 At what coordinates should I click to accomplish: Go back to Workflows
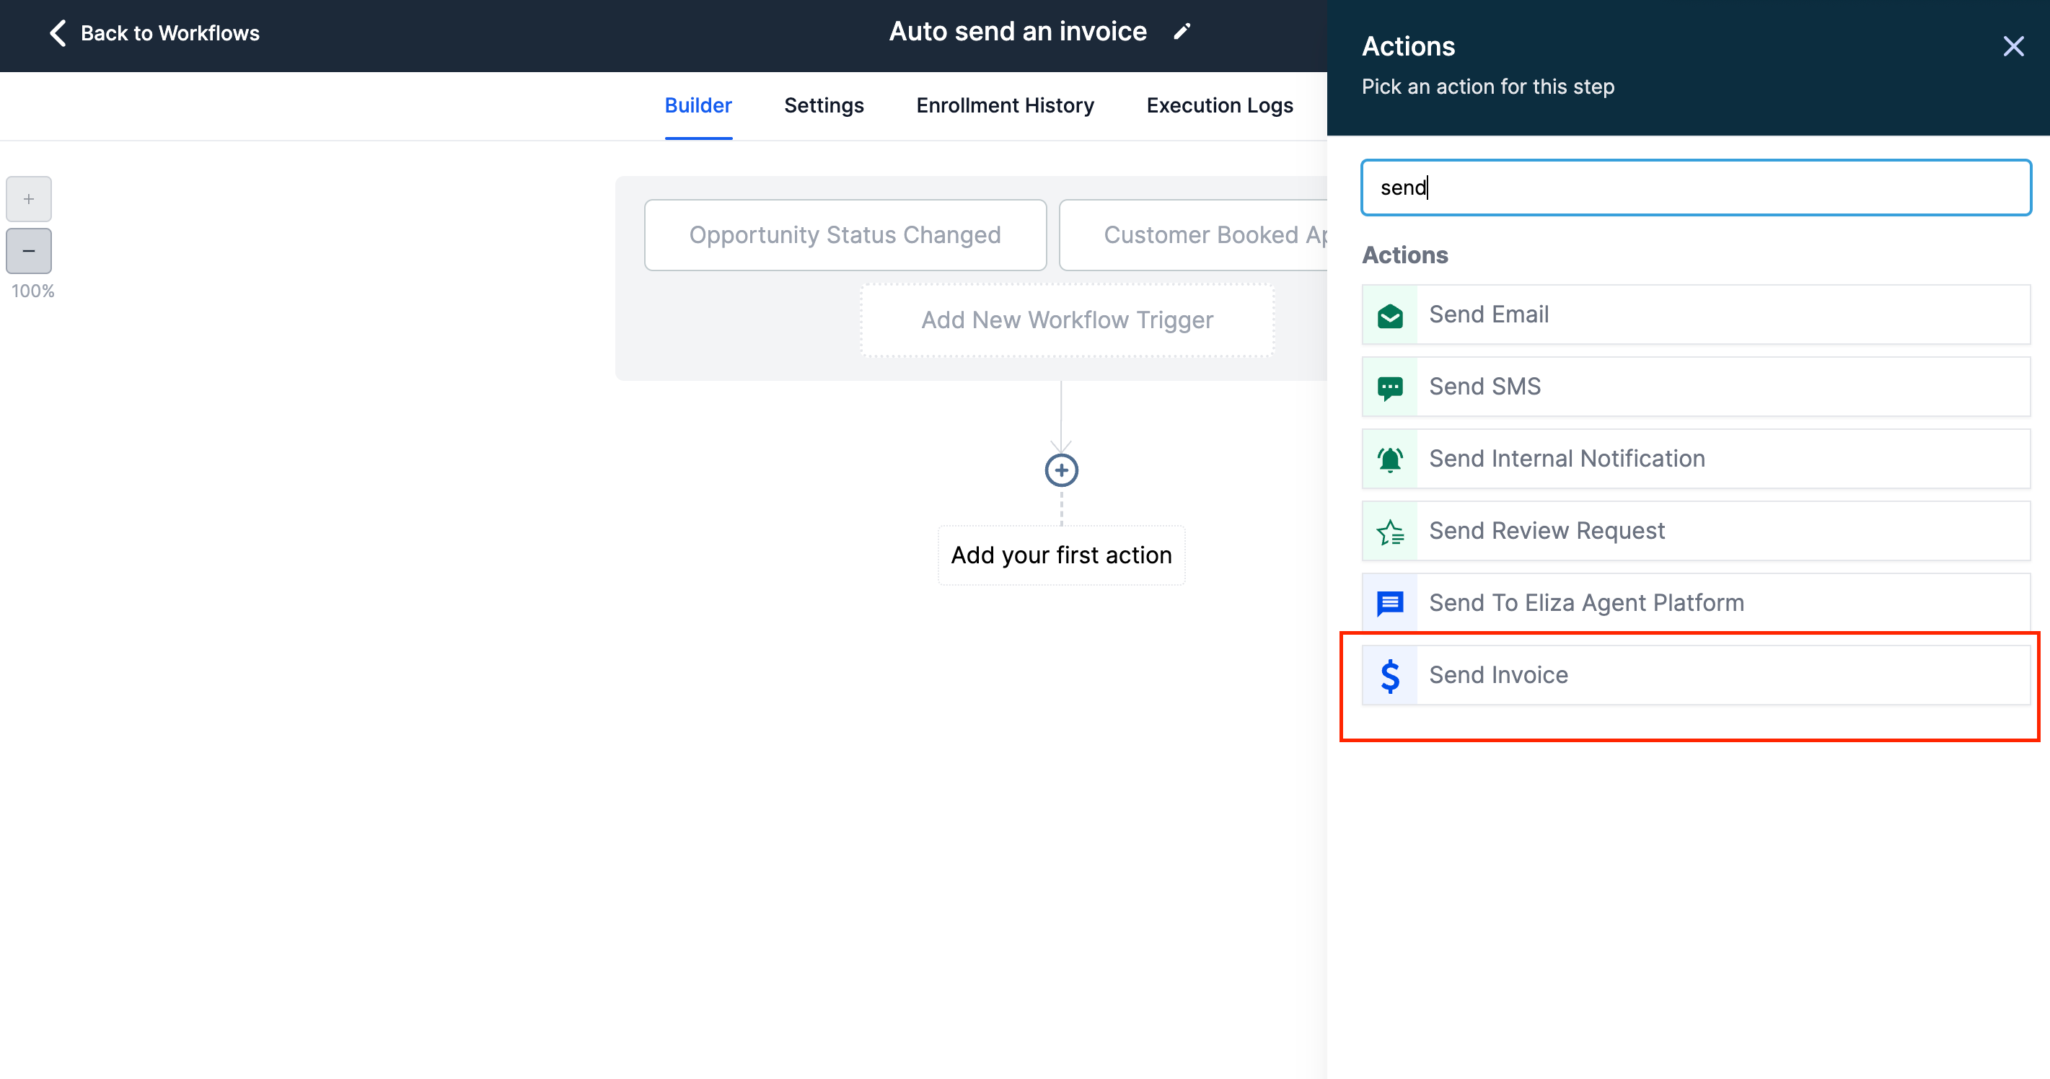point(155,33)
